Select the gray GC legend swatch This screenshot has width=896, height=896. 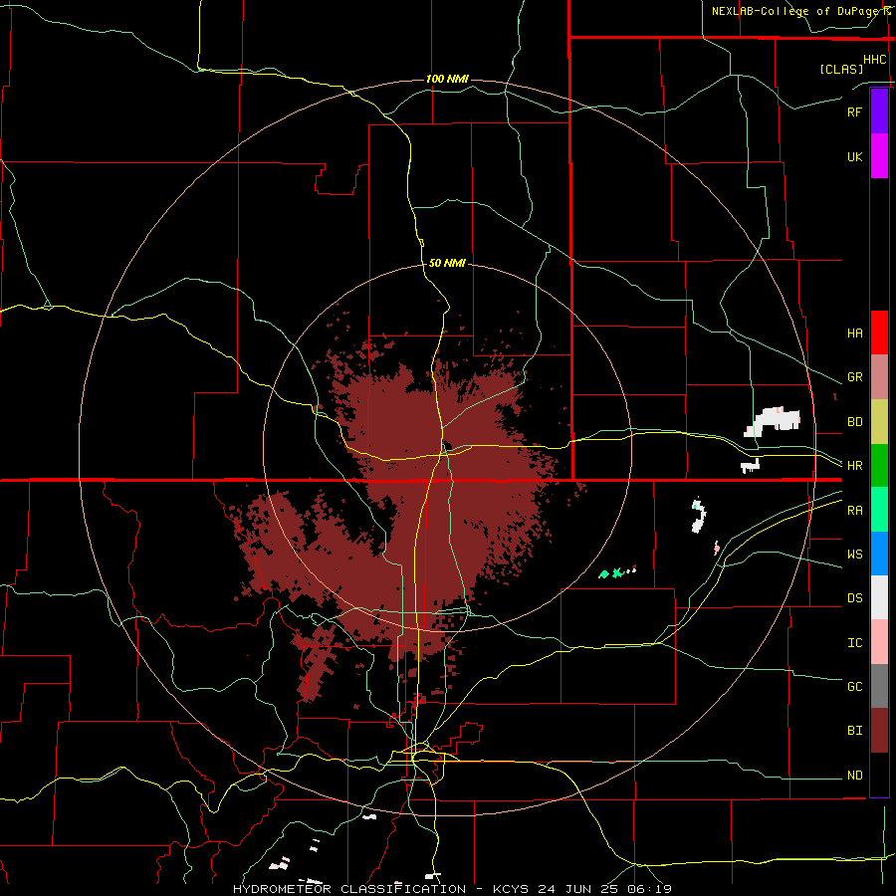pos(879,686)
